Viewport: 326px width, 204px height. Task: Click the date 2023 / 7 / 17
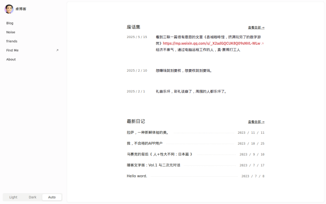[252, 165]
